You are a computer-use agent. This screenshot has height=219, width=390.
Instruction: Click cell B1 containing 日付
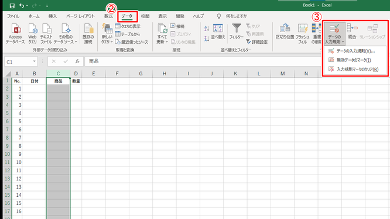click(x=35, y=81)
